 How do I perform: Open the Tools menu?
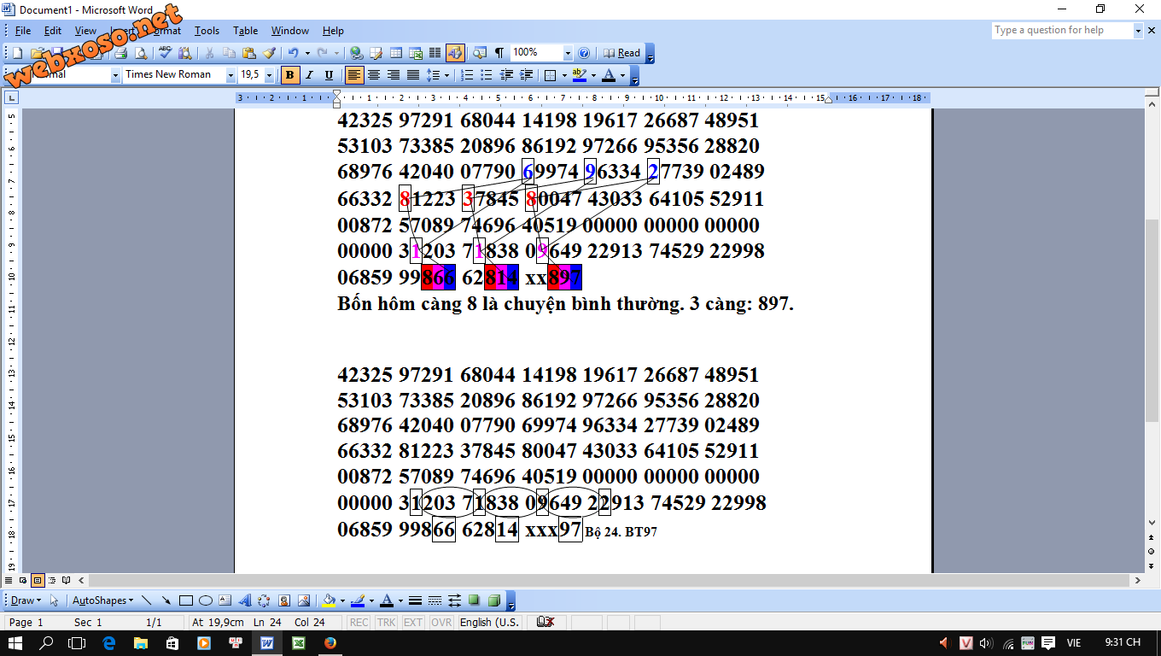point(207,31)
